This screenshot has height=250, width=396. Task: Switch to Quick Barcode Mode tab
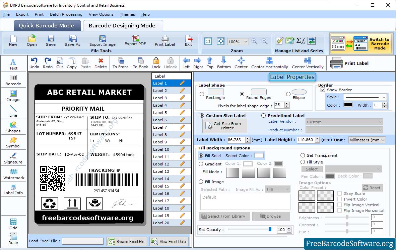point(47,26)
